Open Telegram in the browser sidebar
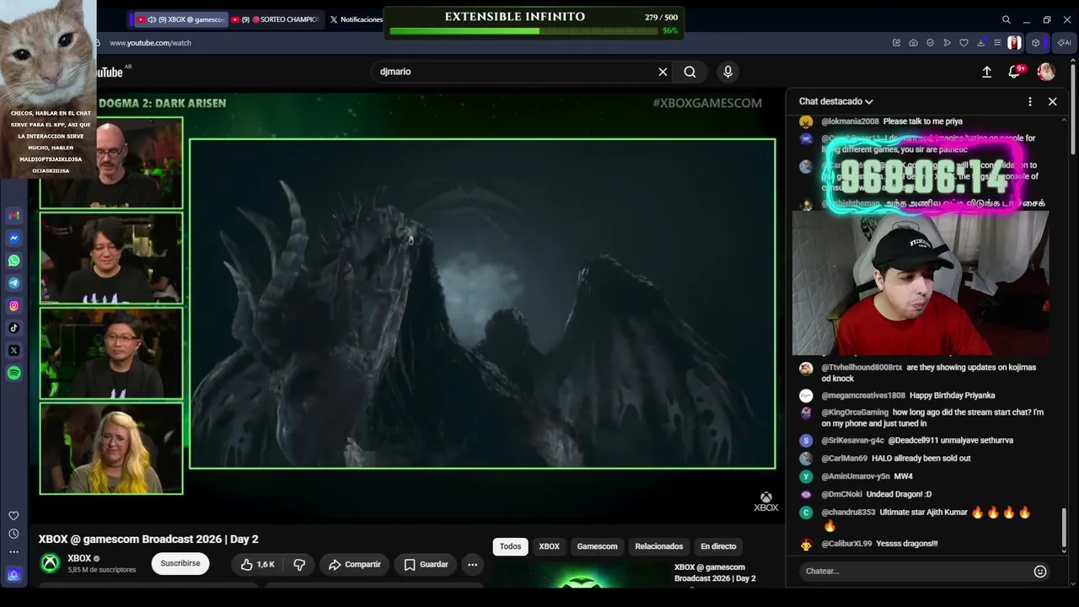The image size is (1079, 607). tap(13, 283)
